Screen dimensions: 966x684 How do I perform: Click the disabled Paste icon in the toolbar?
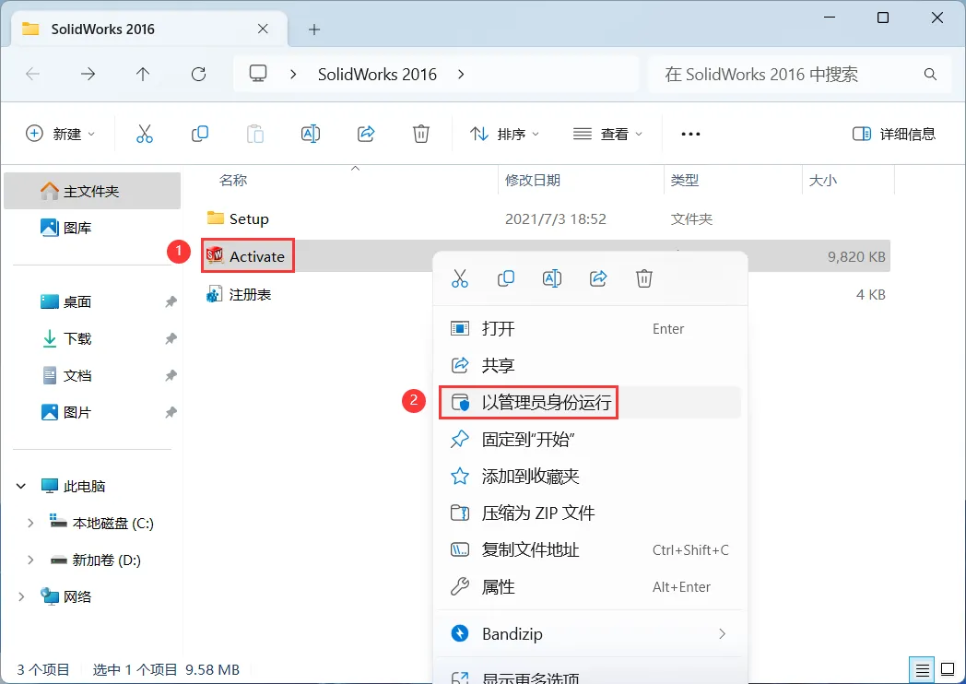[255, 134]
